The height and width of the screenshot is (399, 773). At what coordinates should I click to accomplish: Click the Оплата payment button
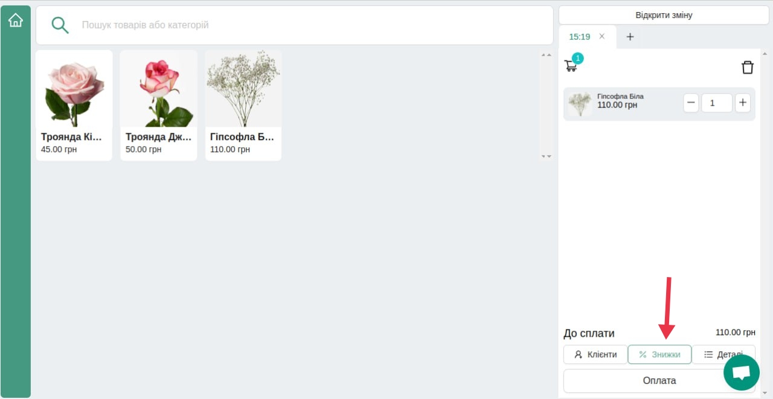coord(659,381)
